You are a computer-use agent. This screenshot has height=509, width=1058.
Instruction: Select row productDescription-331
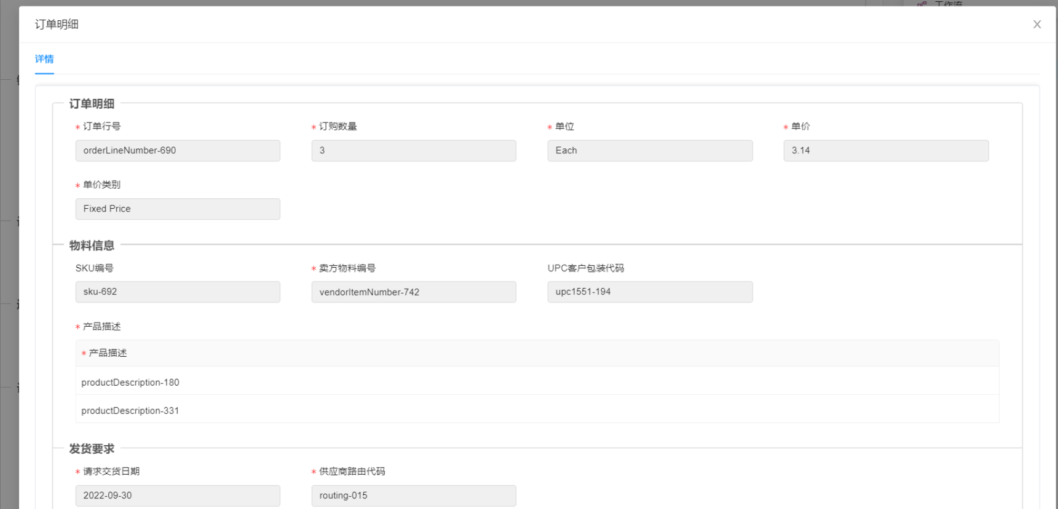point(537,410)
